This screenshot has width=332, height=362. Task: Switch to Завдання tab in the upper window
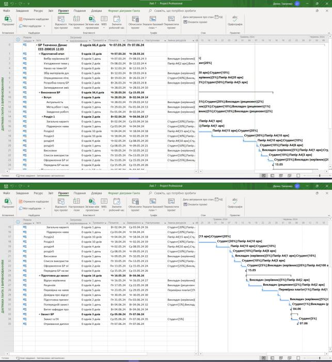[x=22, y=11]
